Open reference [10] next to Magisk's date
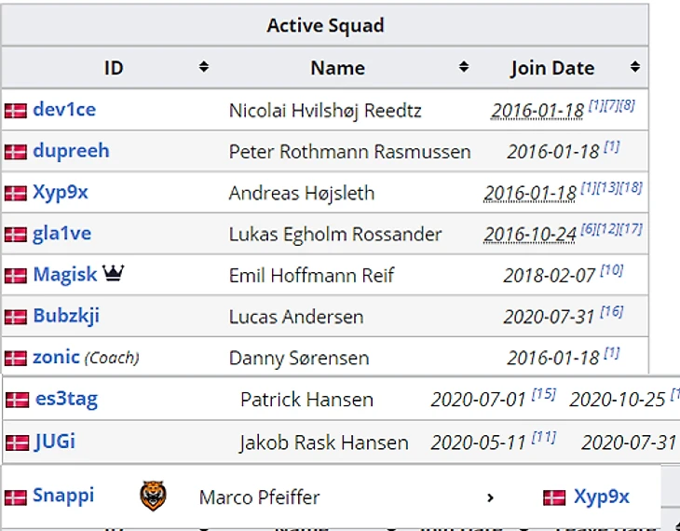Screen dimensions: 680x531 611,270
